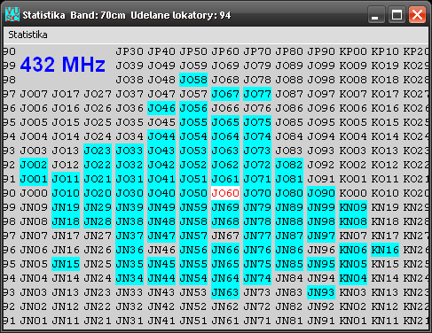This screenshot has width=432, height=333.
Task: Select locator JO14
Action: pyautogui.click(x=66, y=136)
